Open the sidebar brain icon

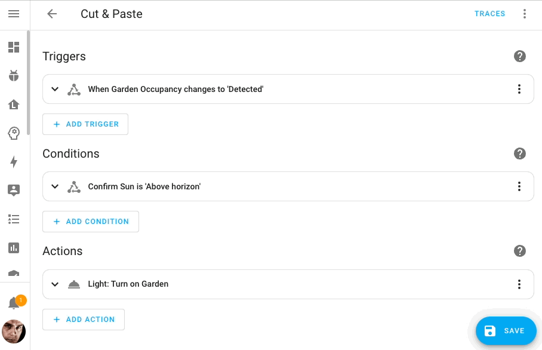pos(14,133)
